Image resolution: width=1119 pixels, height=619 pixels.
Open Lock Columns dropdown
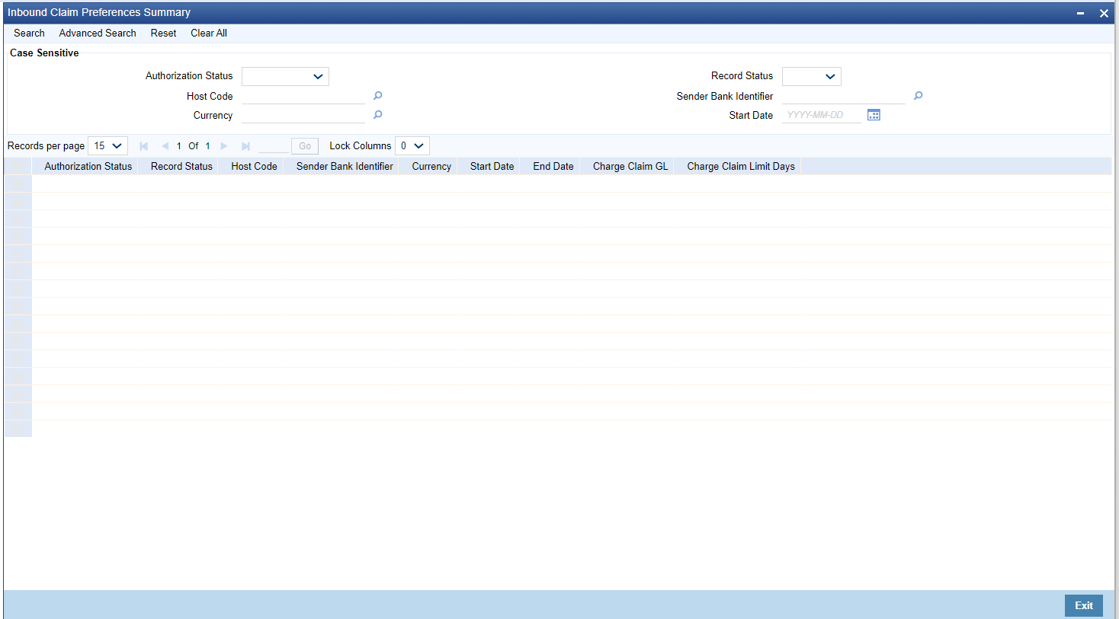coord(412,145)
